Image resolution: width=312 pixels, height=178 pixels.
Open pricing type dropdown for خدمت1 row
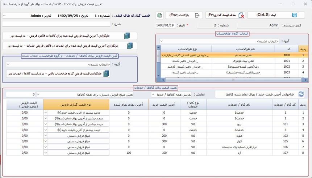pyautogui.click(x=46, y=113)
